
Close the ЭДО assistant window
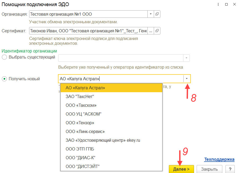235,5
